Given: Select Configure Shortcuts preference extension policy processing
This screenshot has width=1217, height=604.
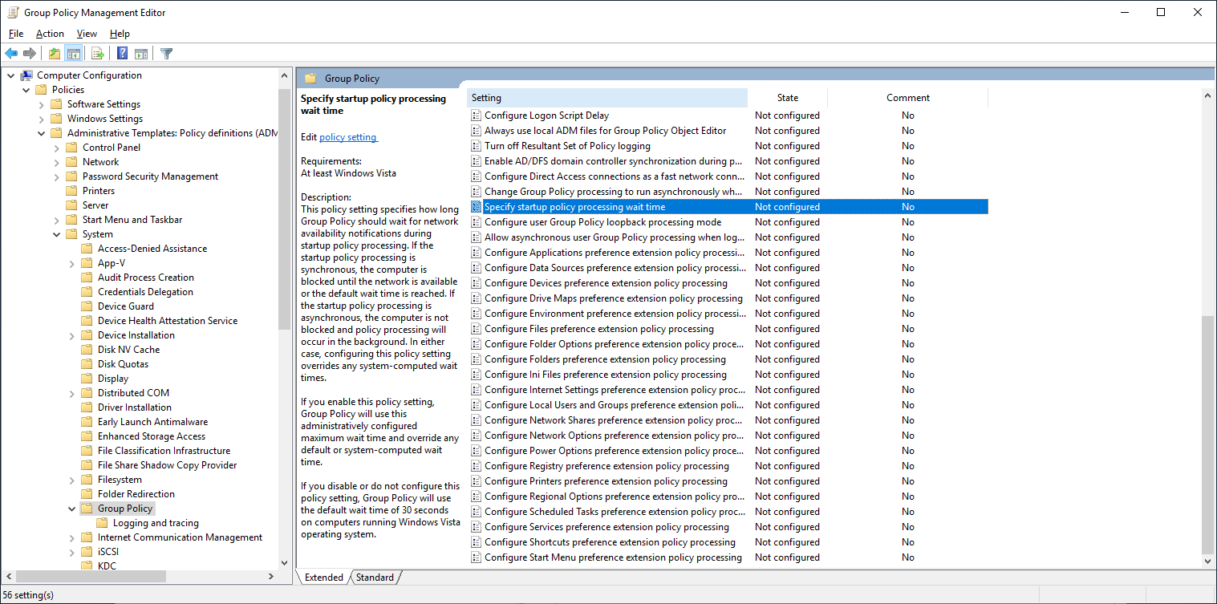Looking at the screenshot, I should pos(610,542).
